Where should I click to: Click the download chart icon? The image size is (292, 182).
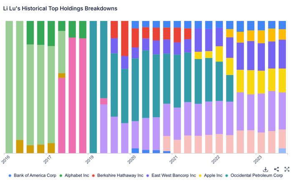tap(266, 169)
